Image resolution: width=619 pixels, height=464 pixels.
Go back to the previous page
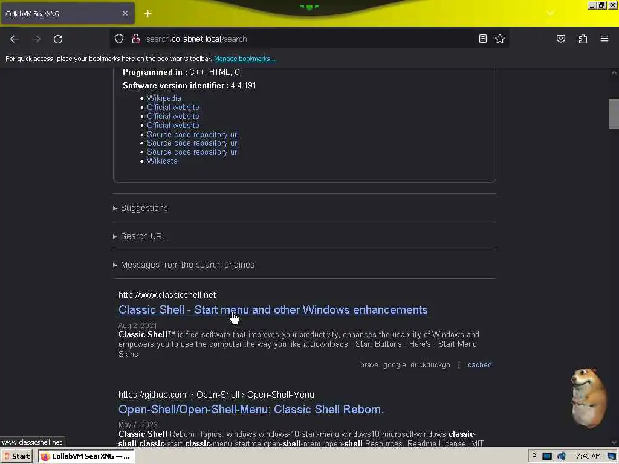pyautogui.click(x=15, y=39)
